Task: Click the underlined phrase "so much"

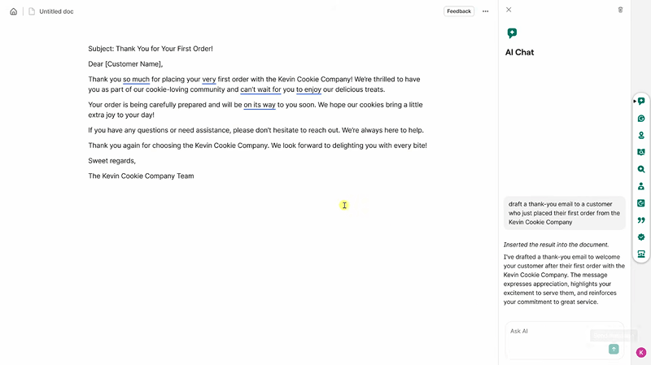Action: click(x=136, y=79)
